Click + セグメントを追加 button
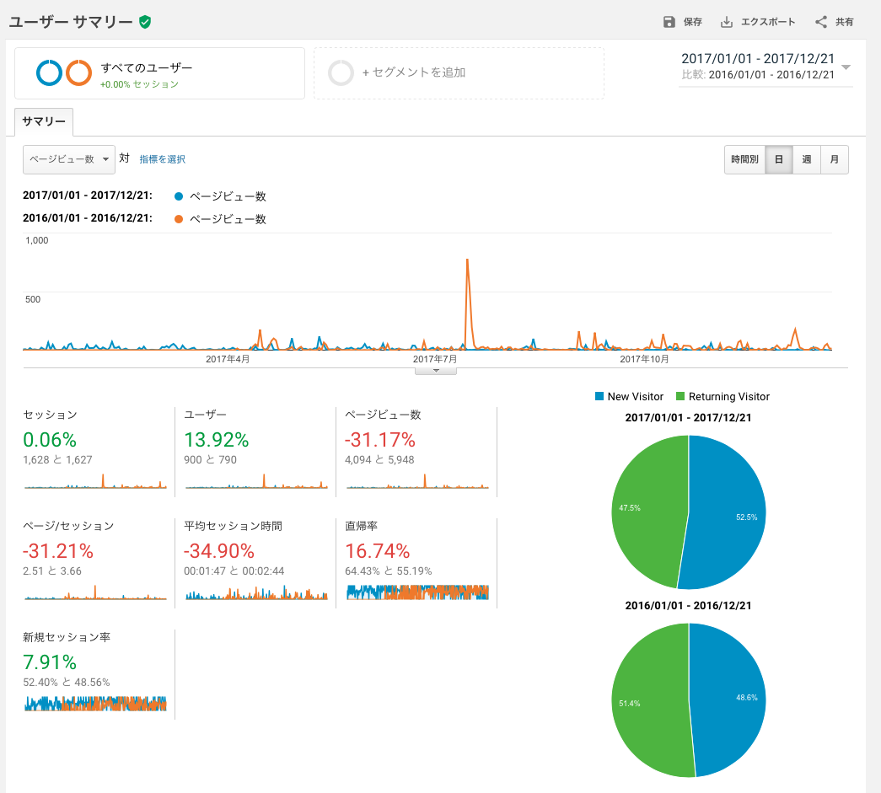Image resolution: width=881 pixels, height=793 pixels. [414, 72]
